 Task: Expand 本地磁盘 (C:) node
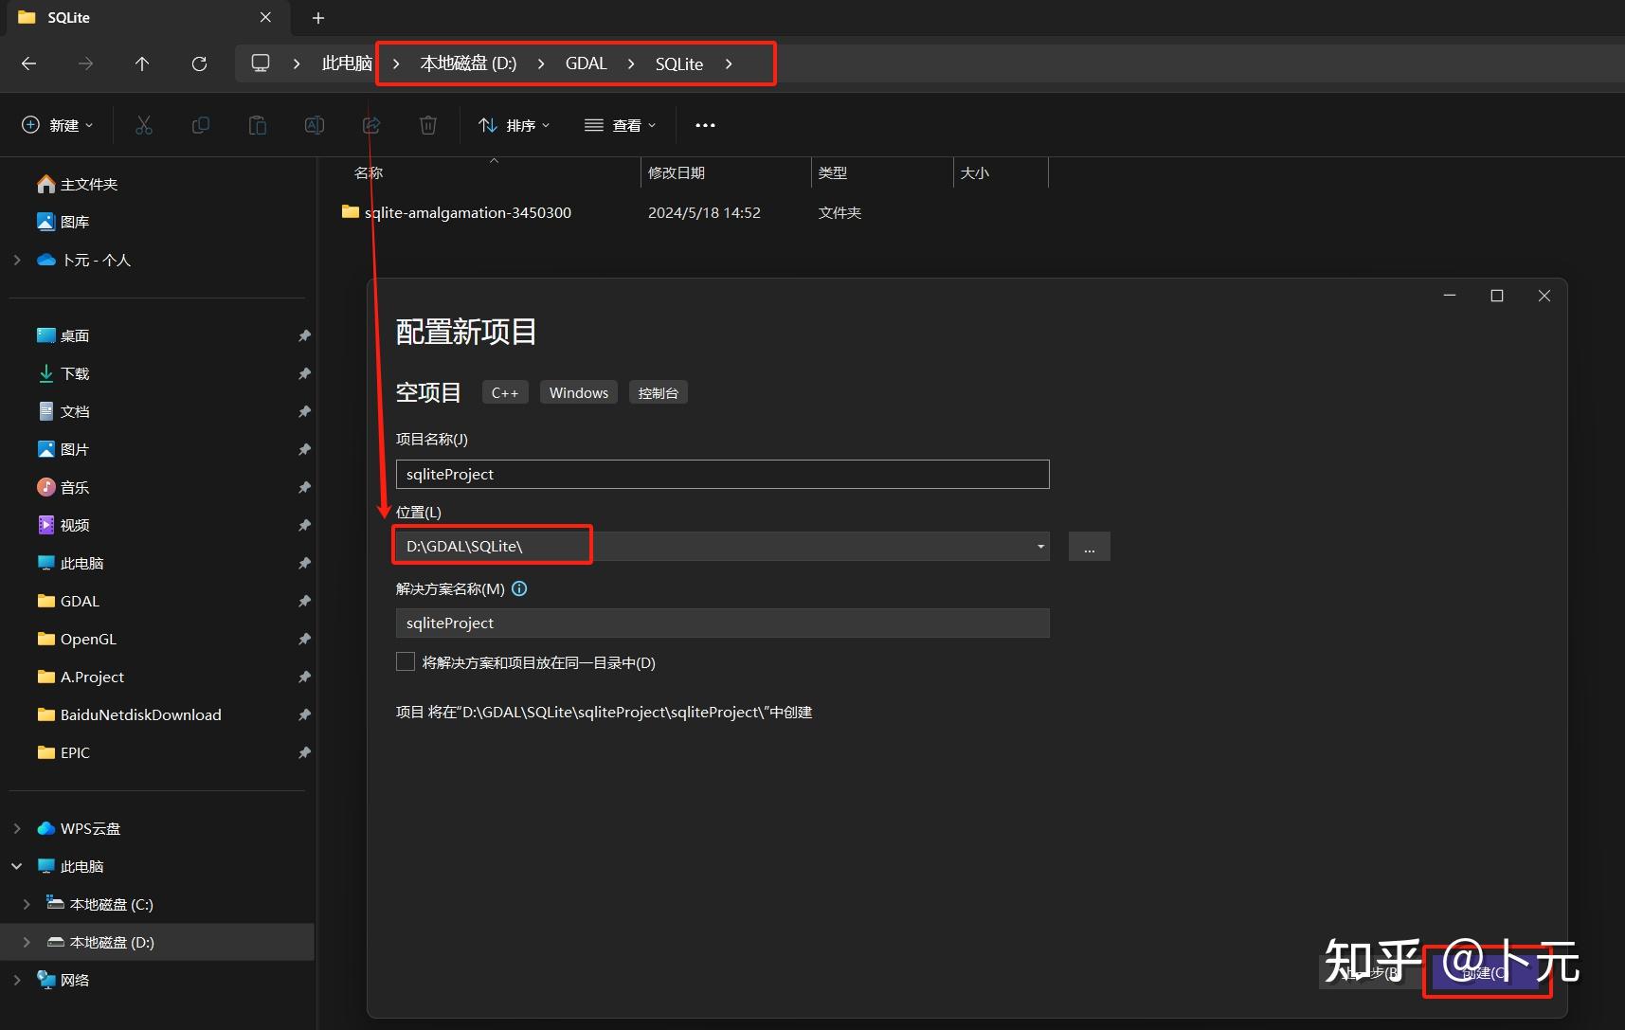click(27, 904)
